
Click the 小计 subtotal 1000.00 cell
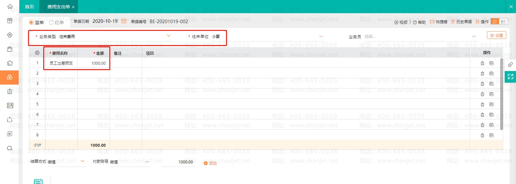point(94,145)
